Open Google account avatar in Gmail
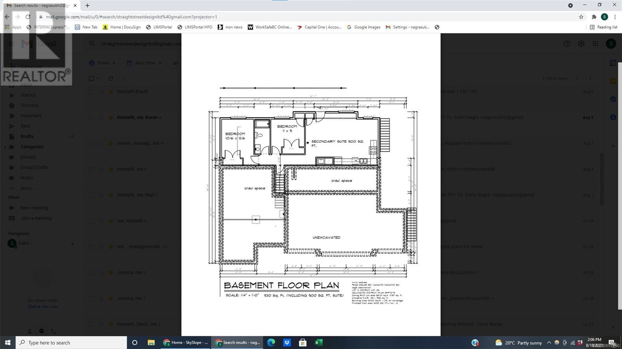The width and height of the screenshot is (622, 349). point(611,44)
